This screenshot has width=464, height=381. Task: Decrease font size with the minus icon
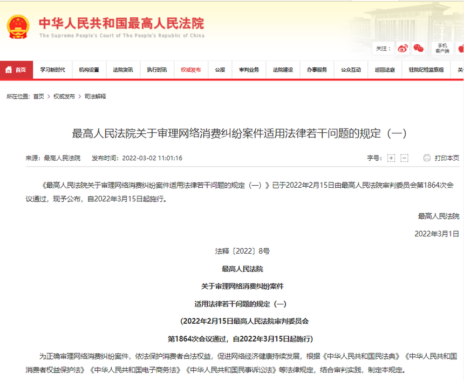(404, 158)
